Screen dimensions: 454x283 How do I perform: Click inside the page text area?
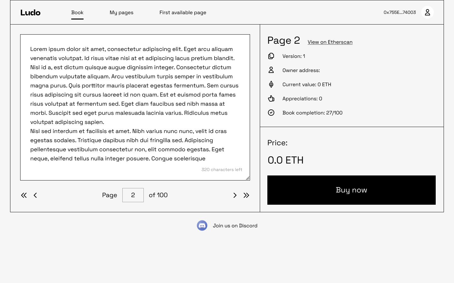click(135, 107)
